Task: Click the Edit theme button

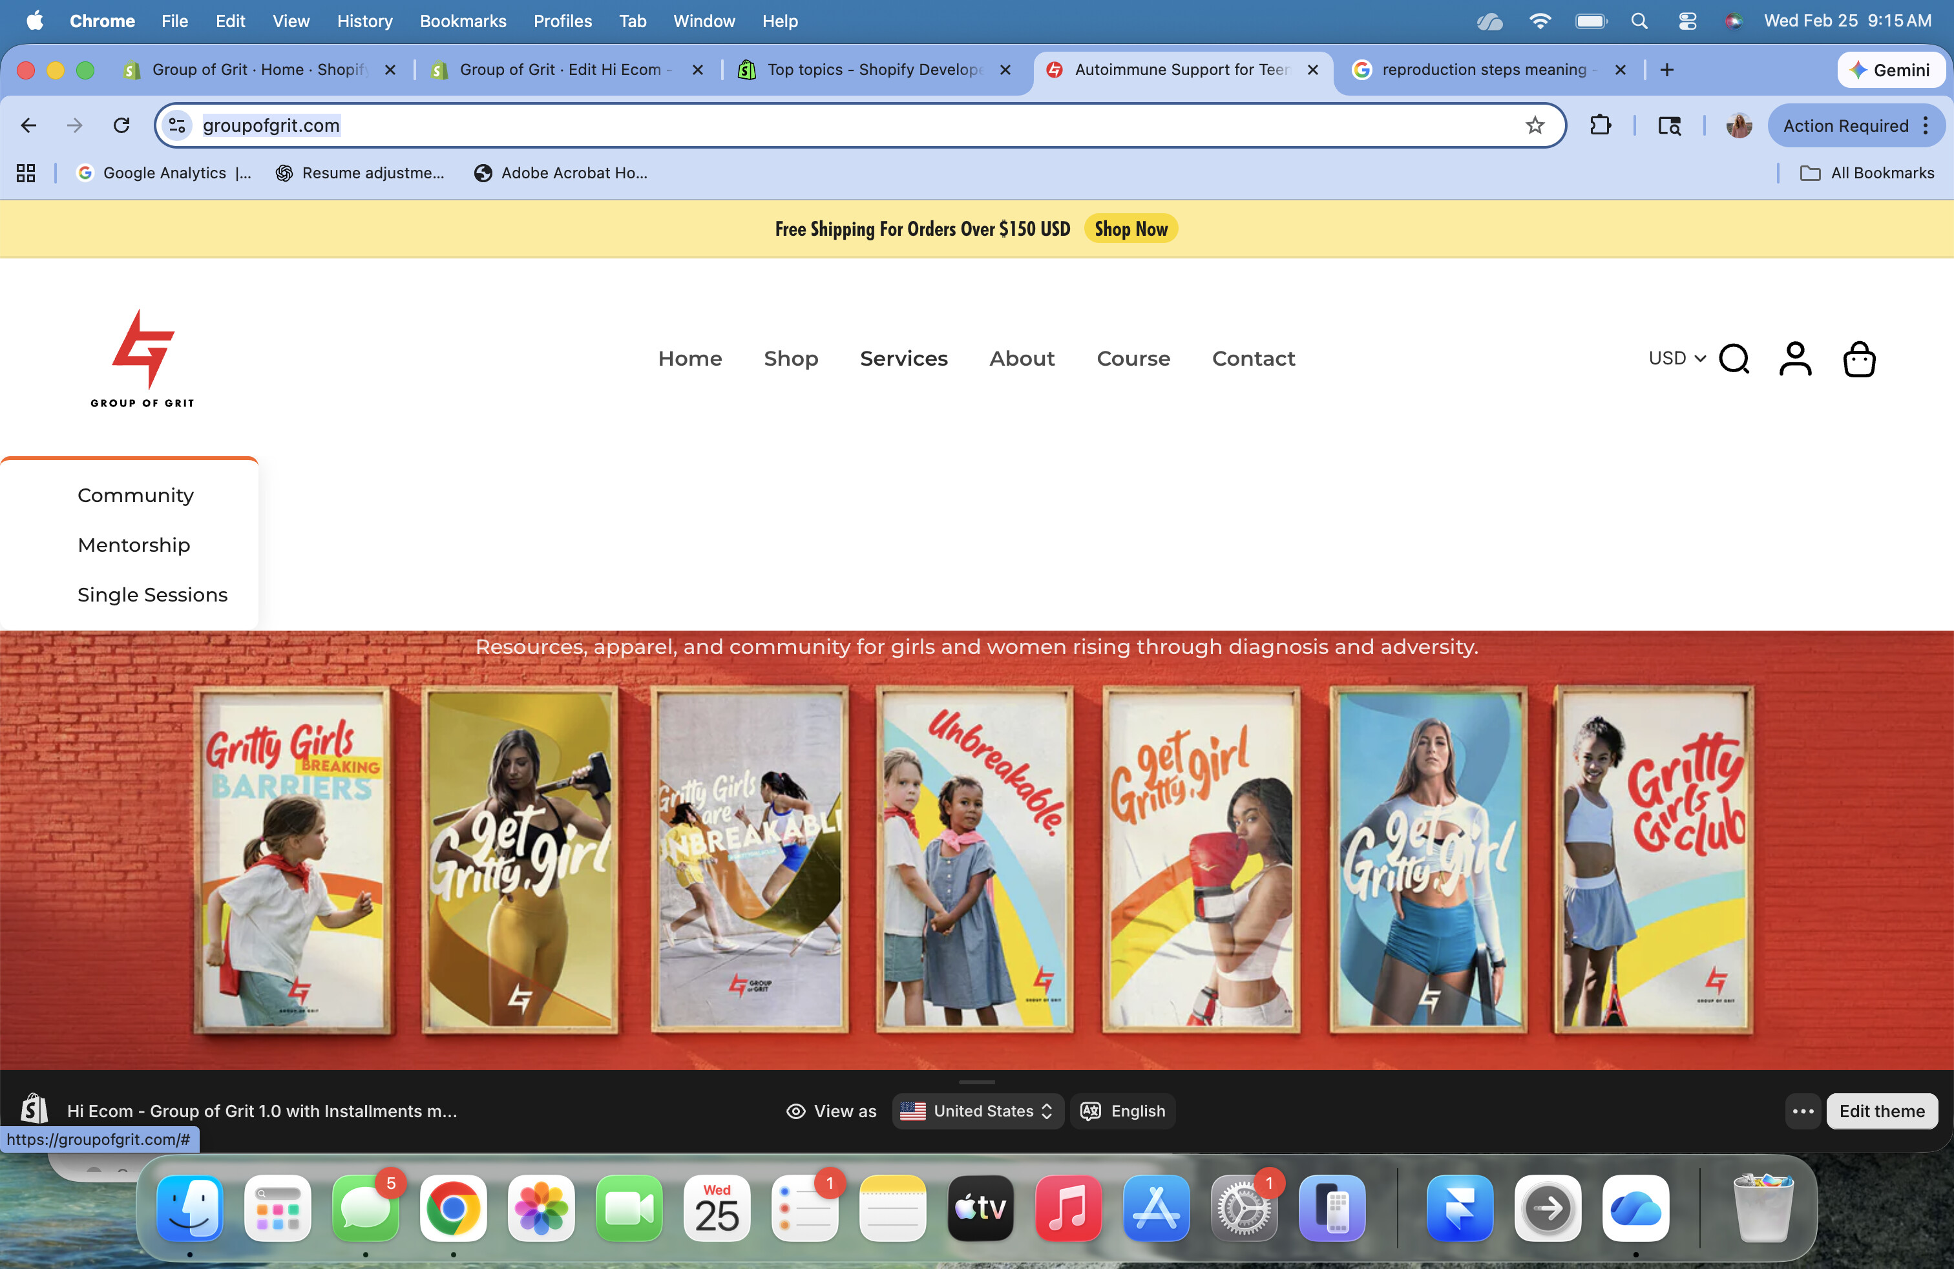Action: tap(1881, 1111)
